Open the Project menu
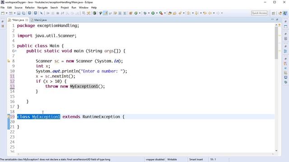Image resolution: width=289 pixels, height=162 pixels. coord(65,8)
